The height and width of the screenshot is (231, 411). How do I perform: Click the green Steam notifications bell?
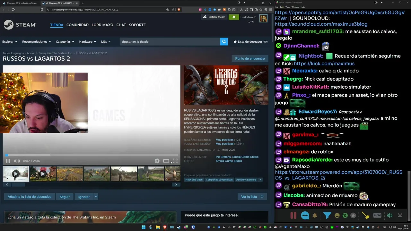[x=234, y=17]
